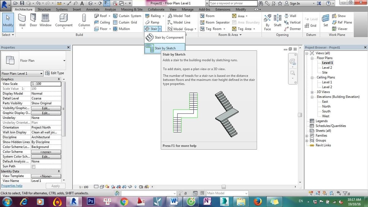This screenshot has width=368, height=207.
Task: Click the Set work plane tool
Action: pos(325,21)
